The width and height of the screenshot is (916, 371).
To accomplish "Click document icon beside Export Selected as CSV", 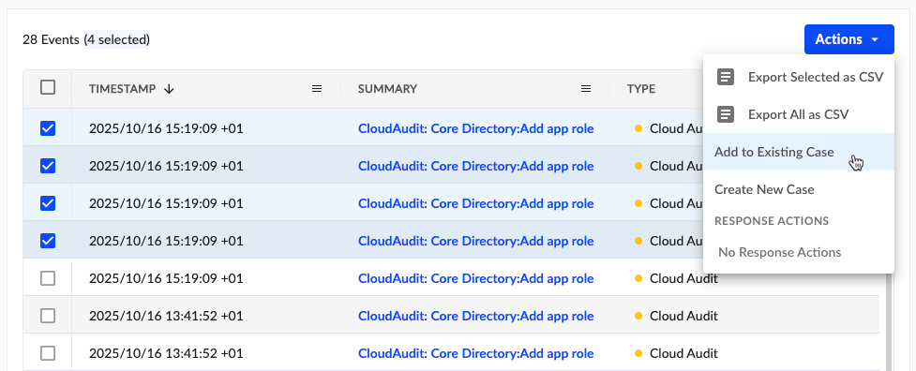I will pyautogui.click(x=726, y=77).
